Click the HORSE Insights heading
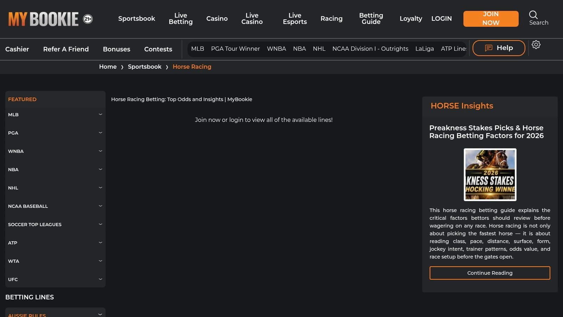 point(462,106)
